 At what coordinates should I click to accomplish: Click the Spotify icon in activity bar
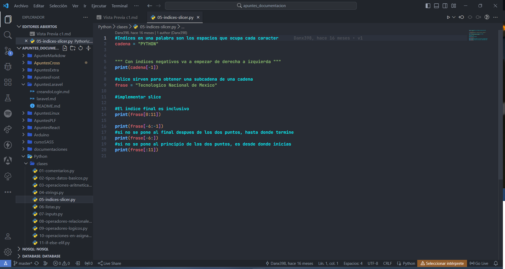8,114
